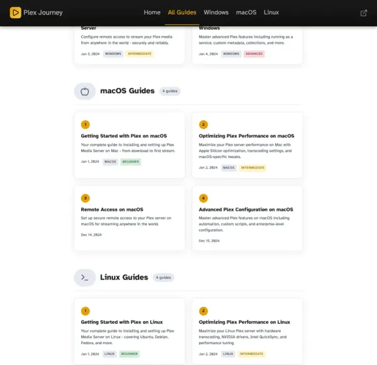Screen dimensions: 377x365
Task: Click description starting 'Maximize your Linux Plex server'
Action: point(243,337)
